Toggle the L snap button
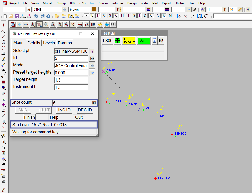This screenshot has width=252, height=193. click(x=92, y=15)
